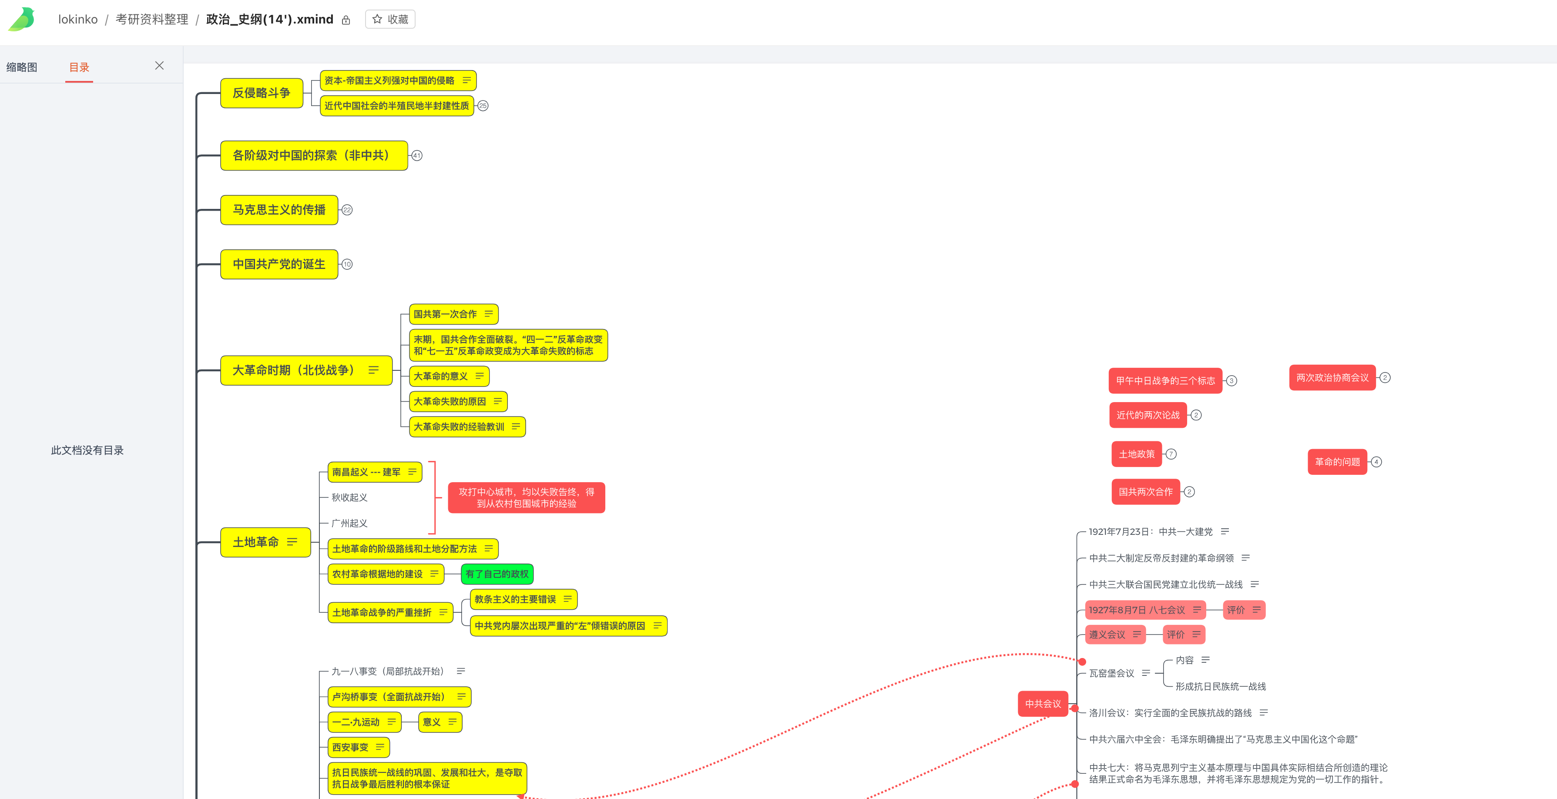Open the 考研资料整理 breadcrumb link

point(152,19)
